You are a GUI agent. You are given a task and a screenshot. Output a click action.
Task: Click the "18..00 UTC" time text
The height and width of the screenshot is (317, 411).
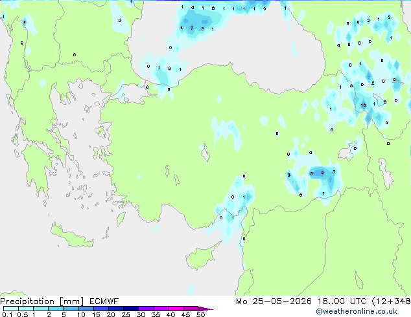coord(342,301)
